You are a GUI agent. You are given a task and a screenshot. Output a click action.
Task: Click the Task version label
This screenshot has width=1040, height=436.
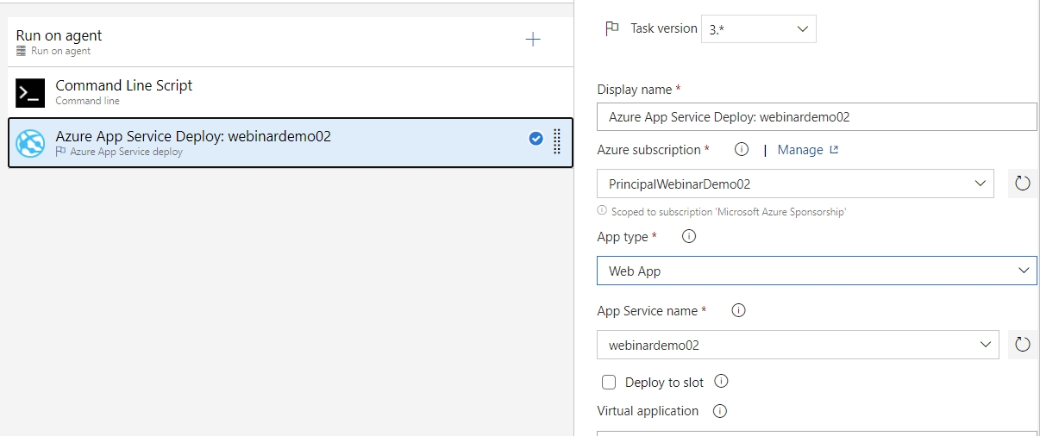tap(664, 28)
